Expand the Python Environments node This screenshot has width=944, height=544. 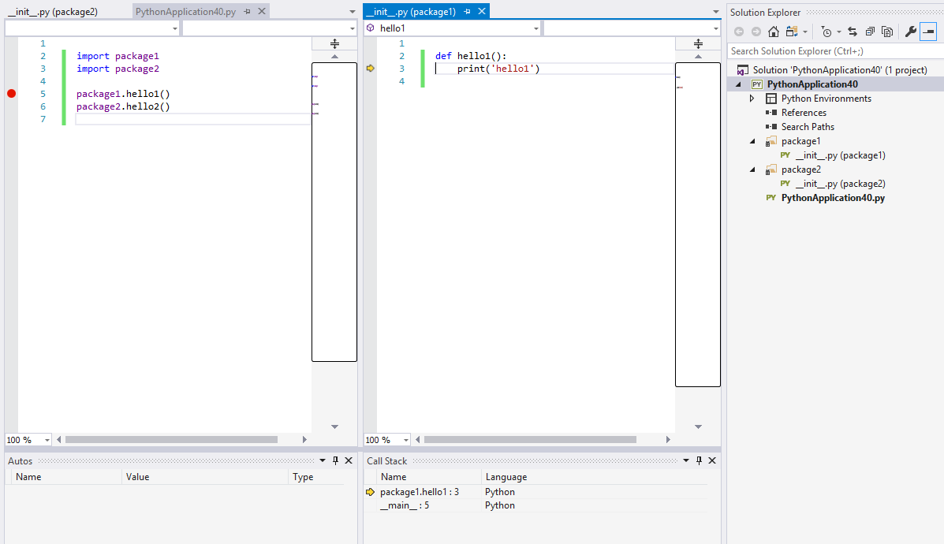tap(752, 98)
